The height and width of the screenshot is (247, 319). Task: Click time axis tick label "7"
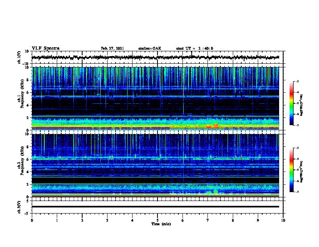208,220
